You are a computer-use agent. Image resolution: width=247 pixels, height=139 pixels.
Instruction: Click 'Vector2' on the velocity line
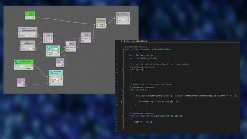[x=166, y=102]
